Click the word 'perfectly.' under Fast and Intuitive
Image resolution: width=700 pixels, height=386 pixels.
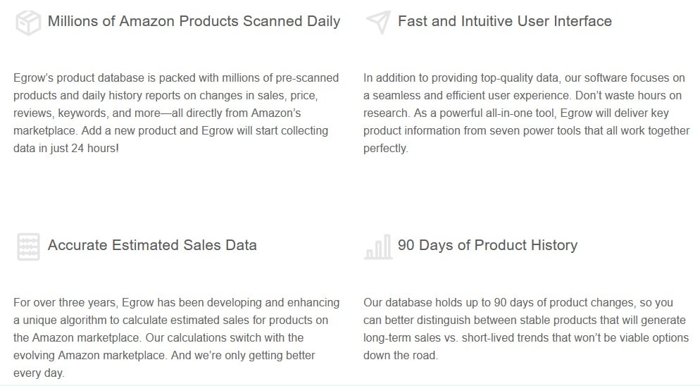click(x=386, y=149)
